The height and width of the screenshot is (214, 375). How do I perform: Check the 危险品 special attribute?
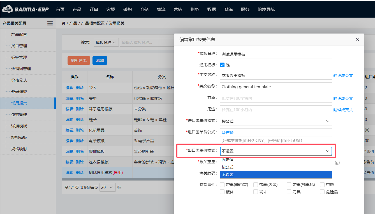(x=322, y=192)
